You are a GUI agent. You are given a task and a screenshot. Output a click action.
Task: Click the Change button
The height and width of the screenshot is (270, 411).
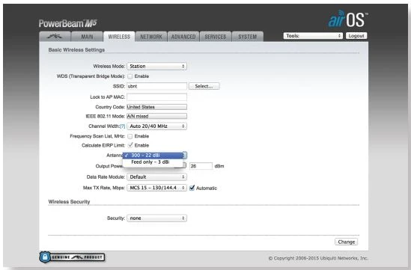coord(347,242)
